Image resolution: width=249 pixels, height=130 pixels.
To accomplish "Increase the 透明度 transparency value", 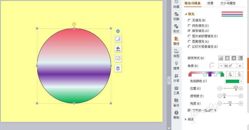I will coord(241,96).
